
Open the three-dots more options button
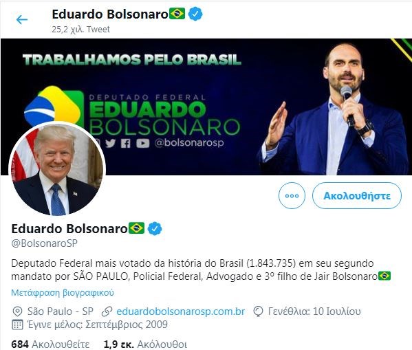coord(292,196)
